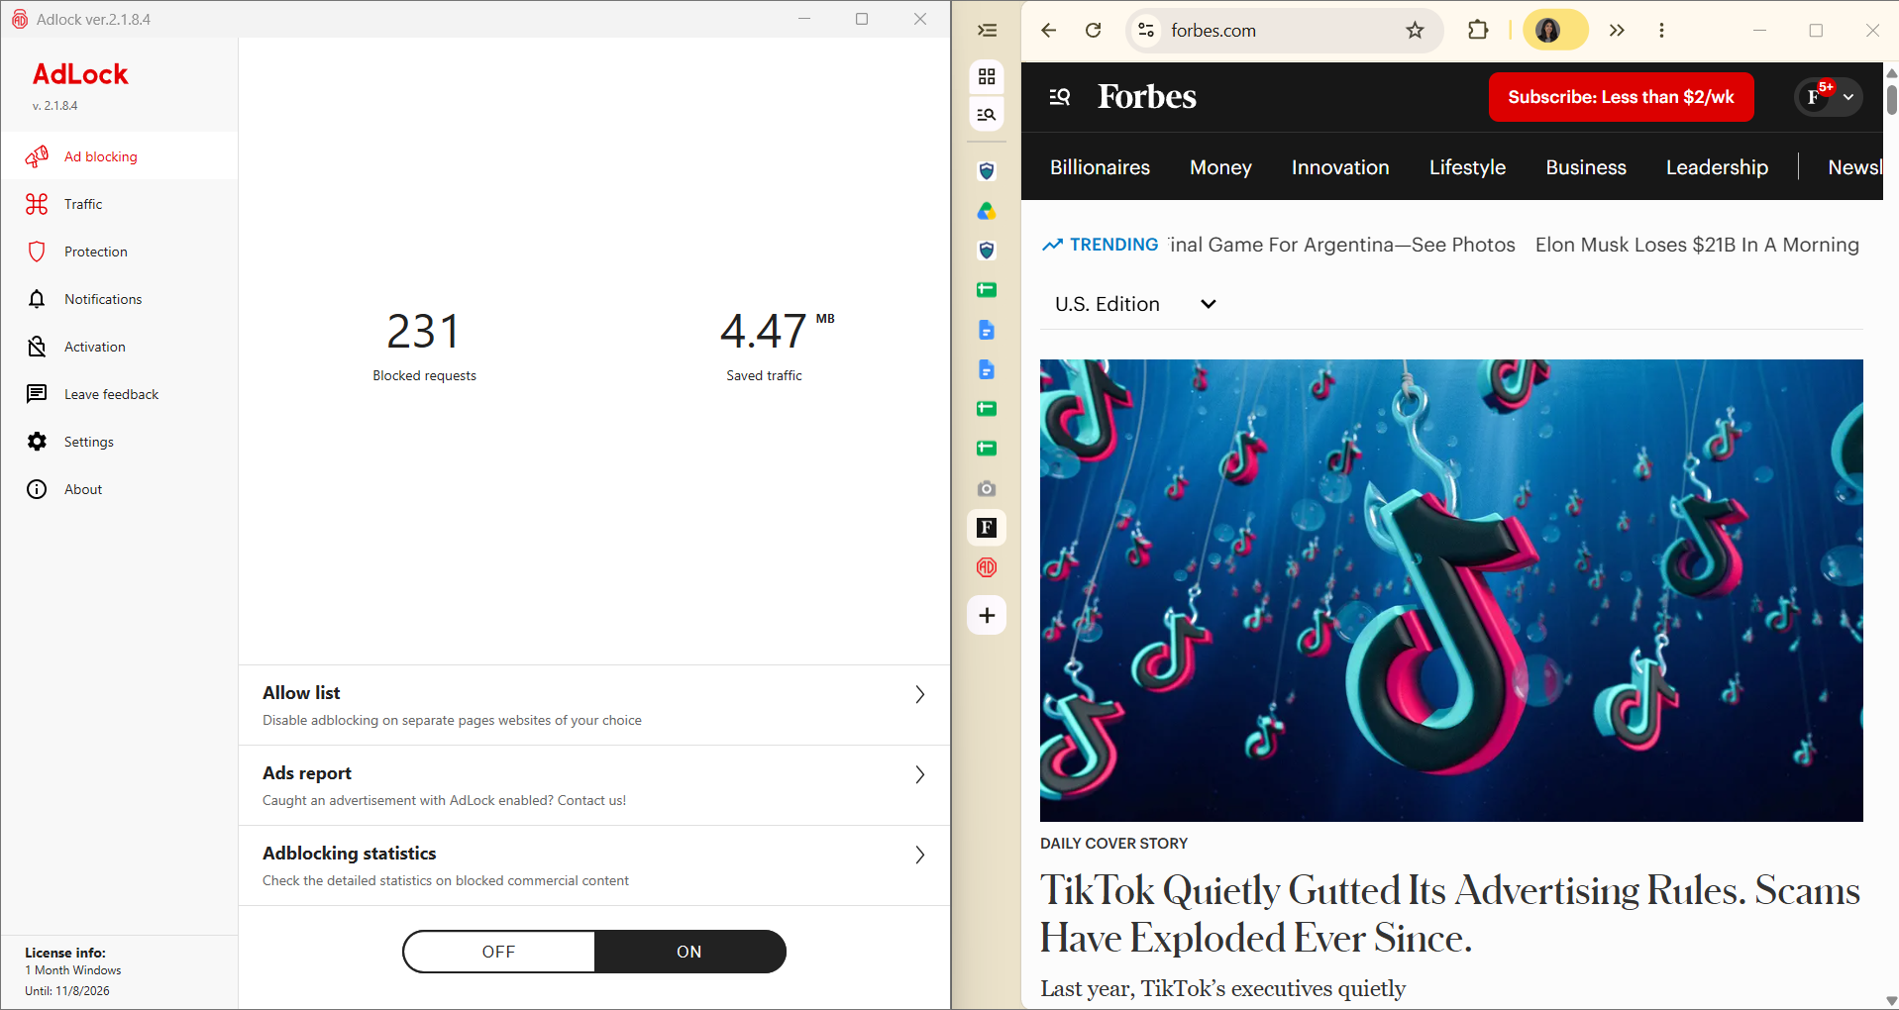Click the Allow list title

pos(301,692)
